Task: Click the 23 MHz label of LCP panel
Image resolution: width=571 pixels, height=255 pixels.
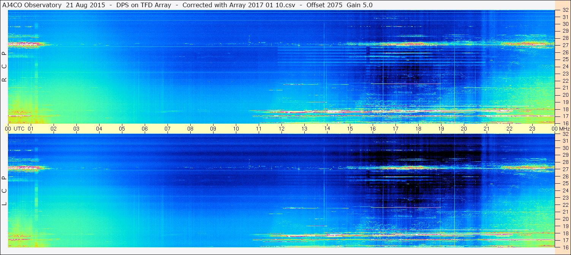Action: 565,198
